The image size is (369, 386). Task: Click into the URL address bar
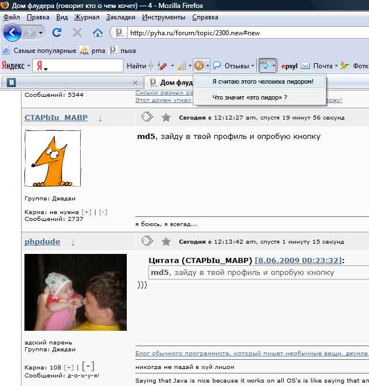pos(239,33)
